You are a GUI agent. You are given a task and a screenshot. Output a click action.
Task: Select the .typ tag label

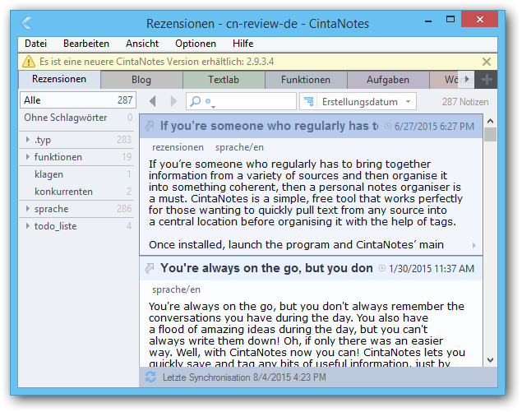[x=43, y=140]
